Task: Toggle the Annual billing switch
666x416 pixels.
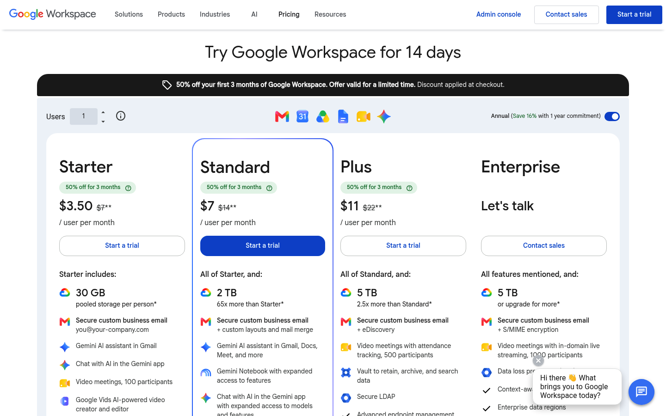Action: 612,116
